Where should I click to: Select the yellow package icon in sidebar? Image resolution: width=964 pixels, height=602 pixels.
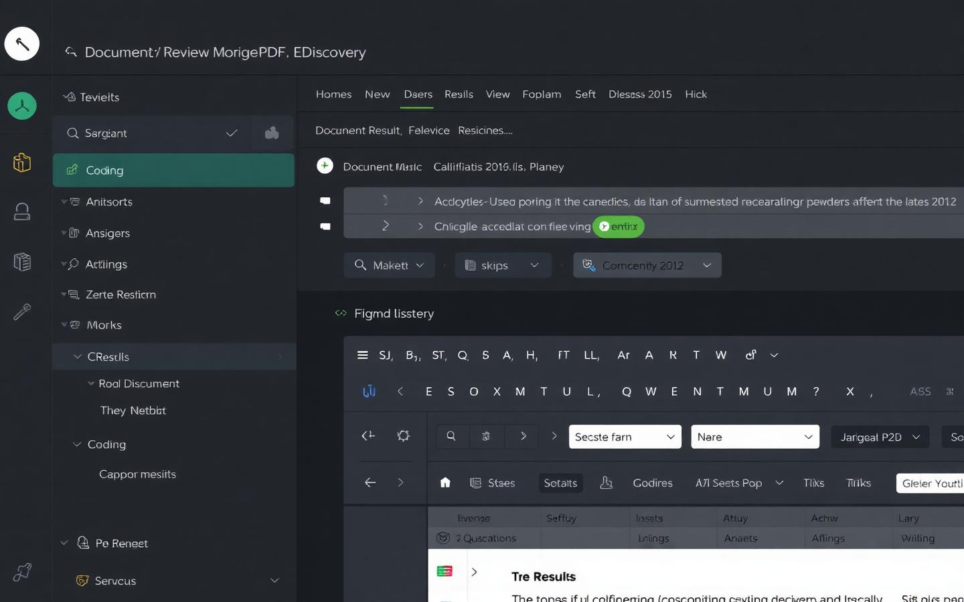22,162
